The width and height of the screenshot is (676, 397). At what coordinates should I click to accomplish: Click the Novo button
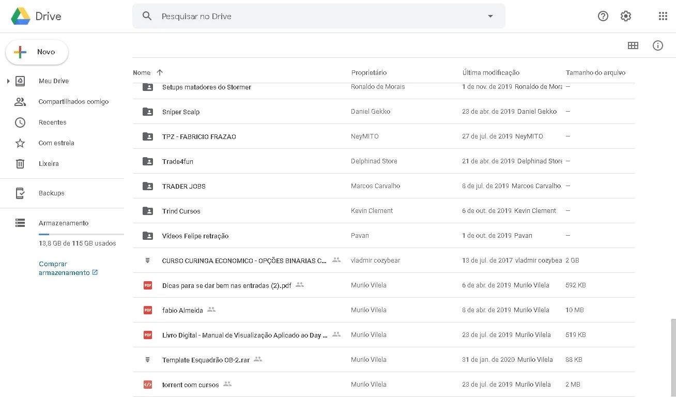(x=37, y=52)
